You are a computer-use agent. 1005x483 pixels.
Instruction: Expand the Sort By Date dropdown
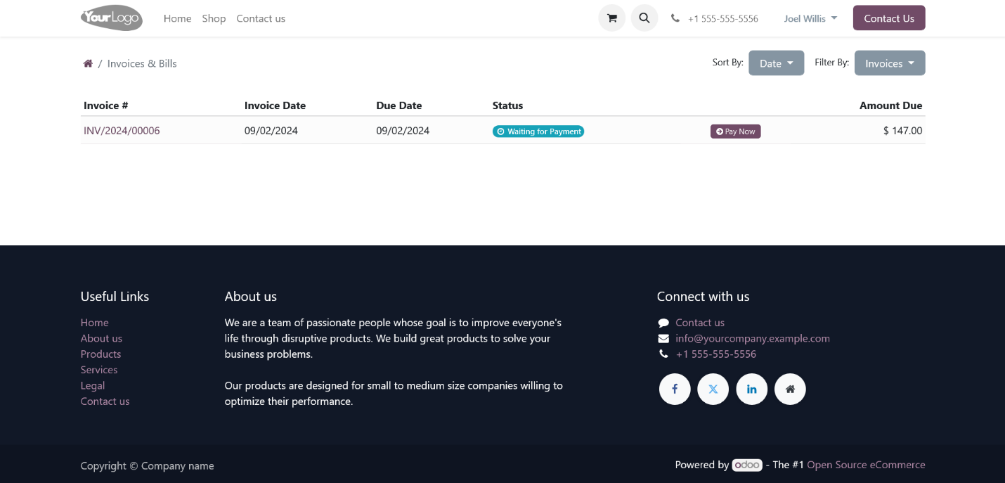tap(776, 63)
